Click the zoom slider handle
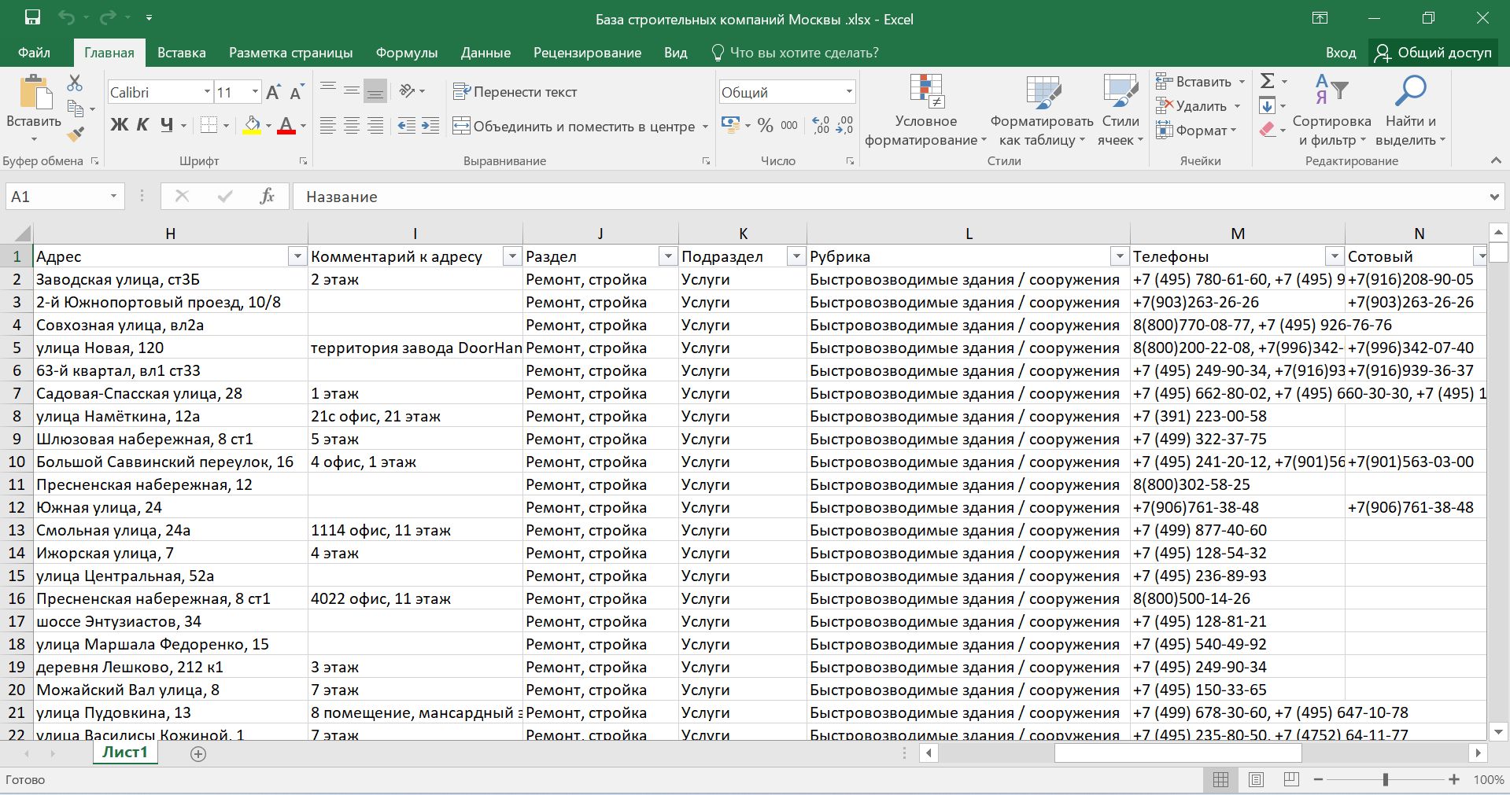Screen dimensions: 1510x795 (1385, 779)
